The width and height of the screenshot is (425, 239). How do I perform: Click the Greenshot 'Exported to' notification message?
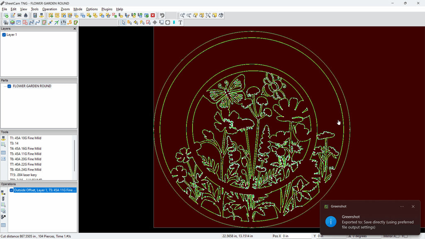coord(378,224)
